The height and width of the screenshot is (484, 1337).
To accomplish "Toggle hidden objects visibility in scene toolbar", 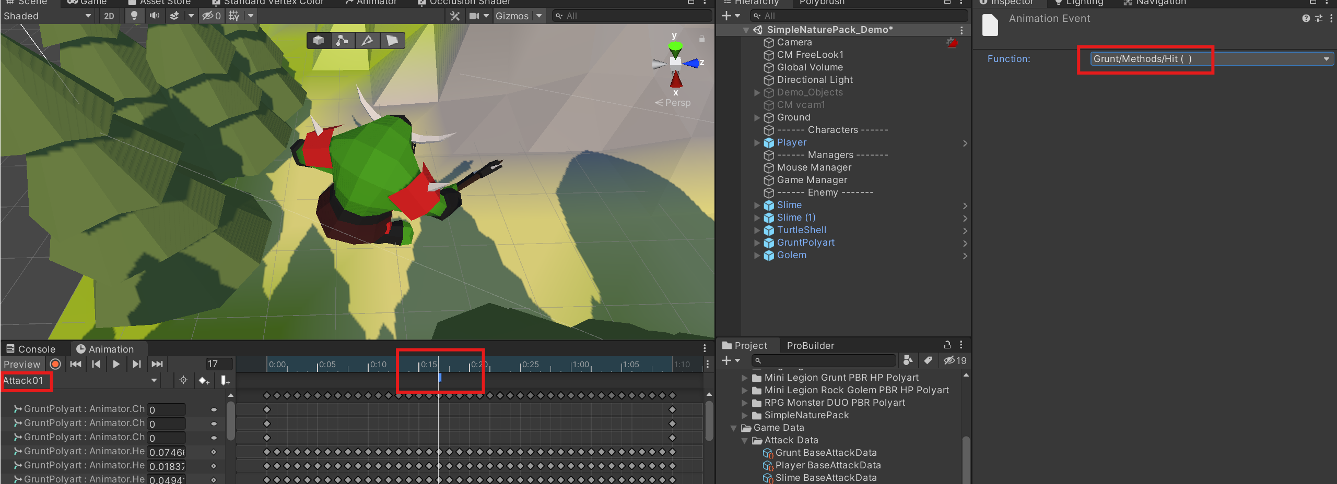I will [x=212, y=16].
